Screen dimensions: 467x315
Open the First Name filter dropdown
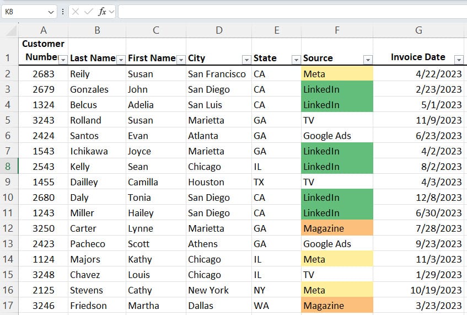tap(181, 60)
